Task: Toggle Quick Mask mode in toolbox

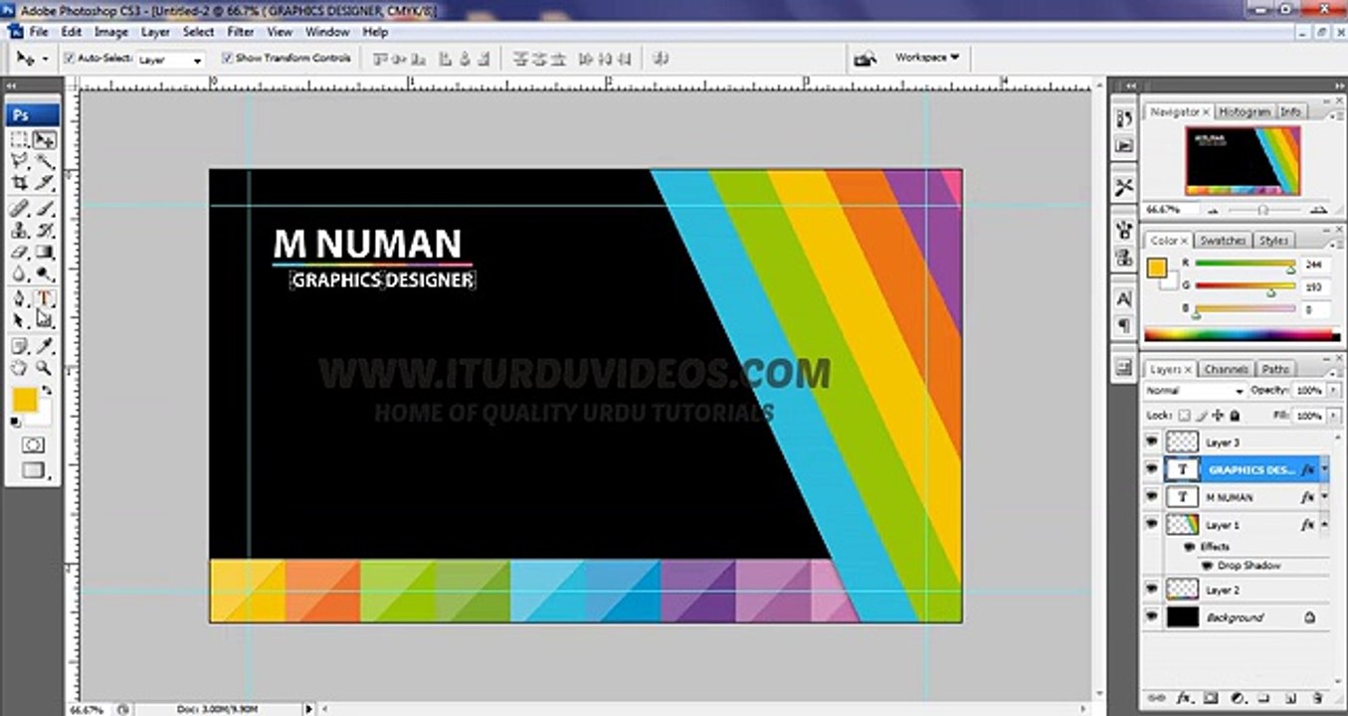Action: 33,445
